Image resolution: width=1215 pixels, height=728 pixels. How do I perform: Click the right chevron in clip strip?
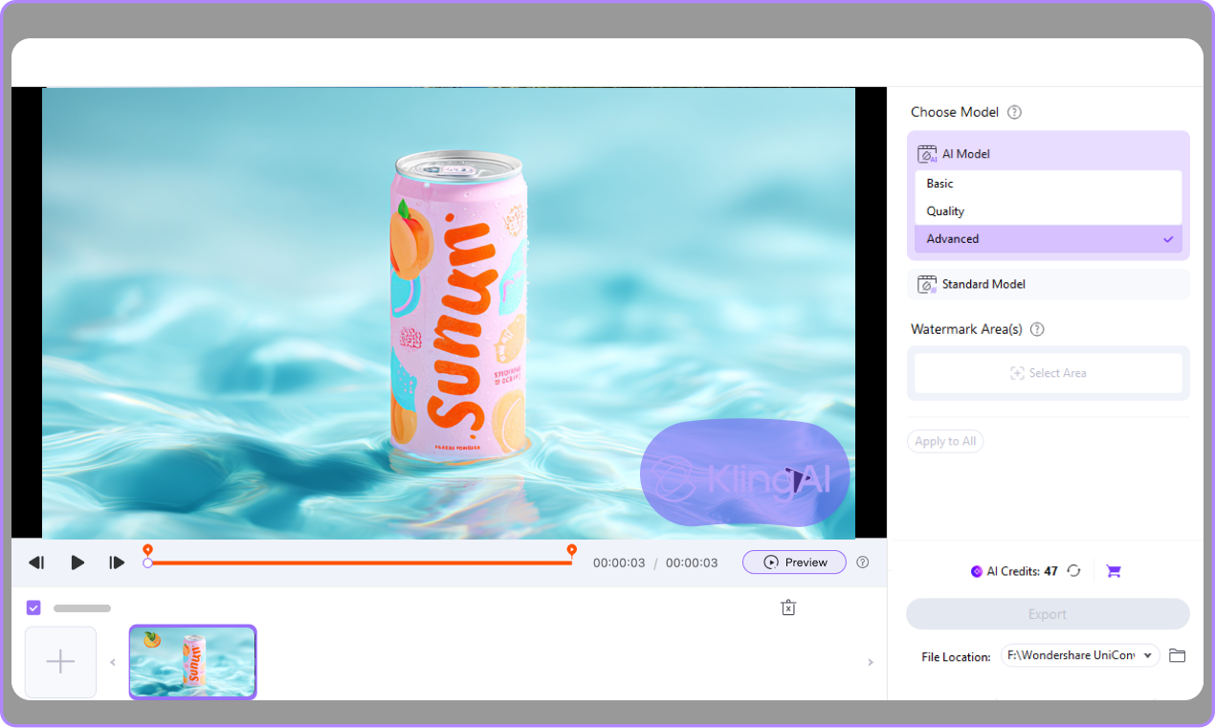pyautogui.click(x=870, y=661)
